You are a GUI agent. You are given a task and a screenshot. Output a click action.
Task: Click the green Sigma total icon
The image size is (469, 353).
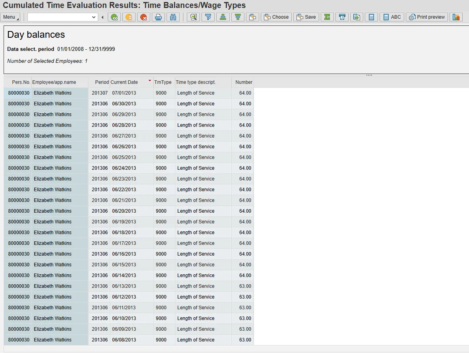327,17
